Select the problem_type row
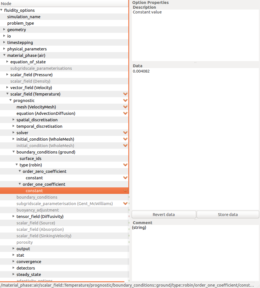Viewport: 260px width, 288px height. [64, 23]
